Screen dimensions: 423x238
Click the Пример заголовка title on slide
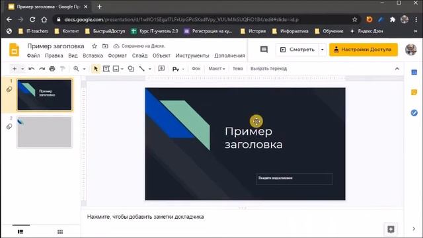(x=254, y=138)
